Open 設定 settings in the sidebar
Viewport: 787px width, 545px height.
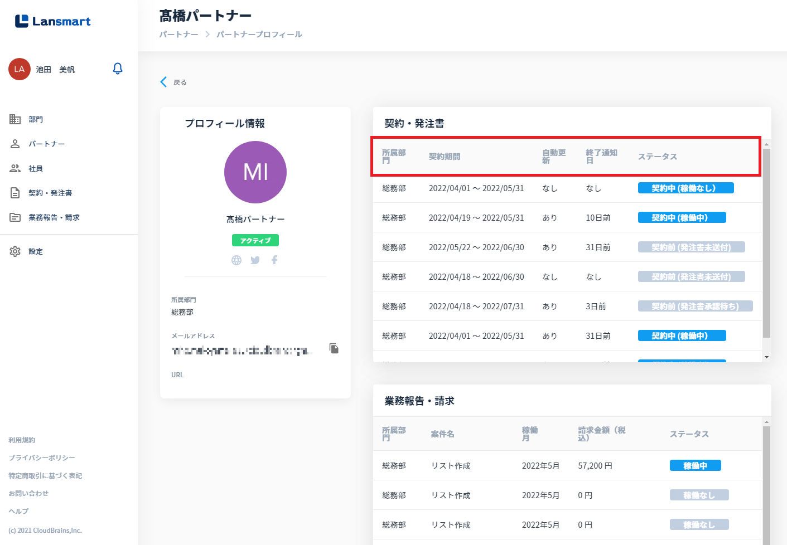click(36, 251)
